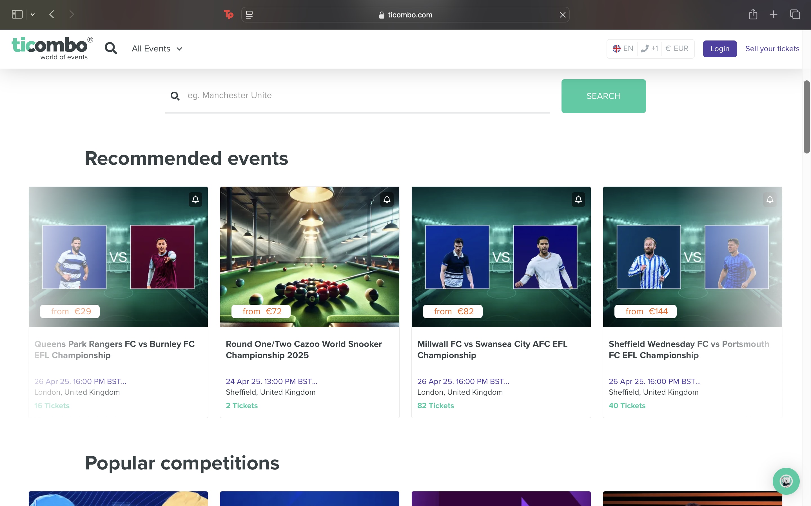
Task: Click Safari share icon
Action: point(753,14)
